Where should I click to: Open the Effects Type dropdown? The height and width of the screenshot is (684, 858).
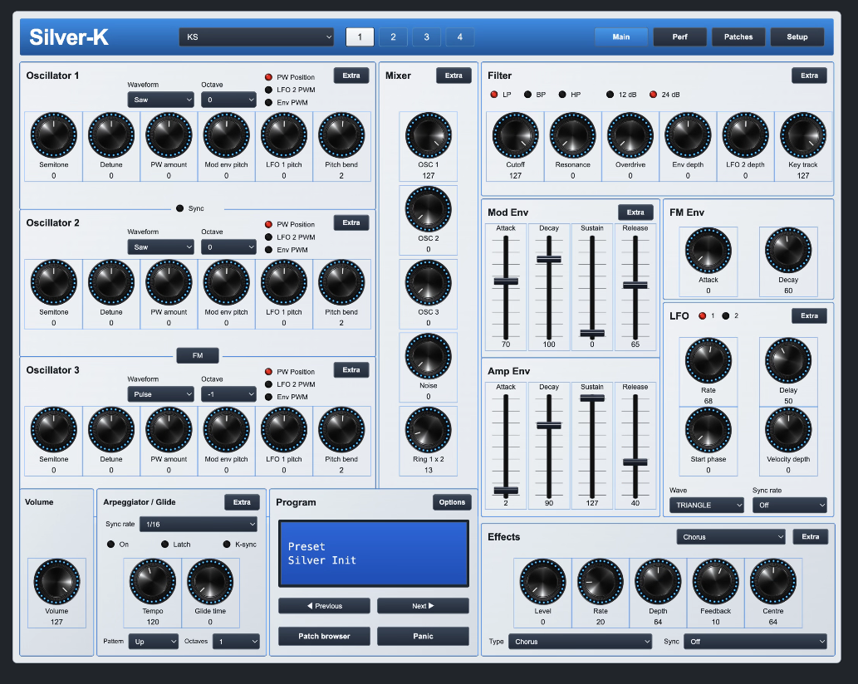(580, 642)
